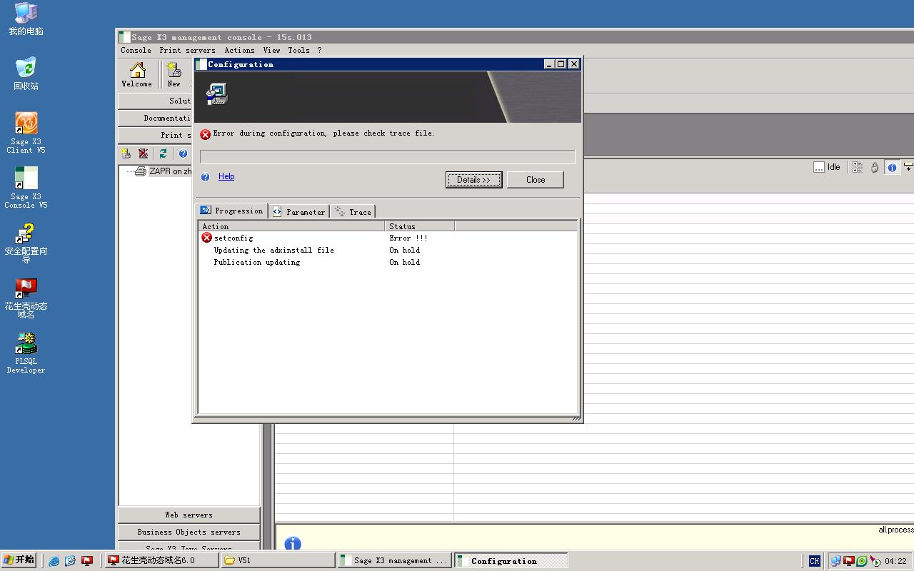Open the Actions menu
The width and height of the screenshot is (914, 571).
coord(239,50)
